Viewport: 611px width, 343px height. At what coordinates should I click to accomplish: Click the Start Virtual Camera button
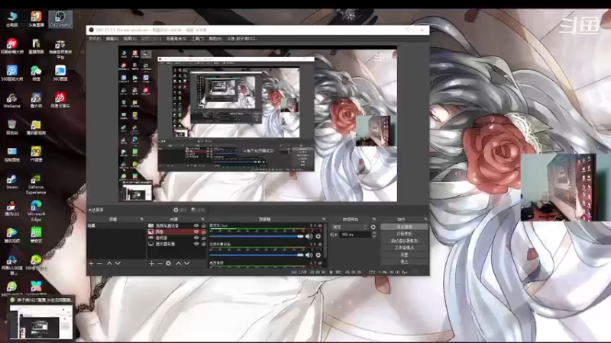click(404, 241)
